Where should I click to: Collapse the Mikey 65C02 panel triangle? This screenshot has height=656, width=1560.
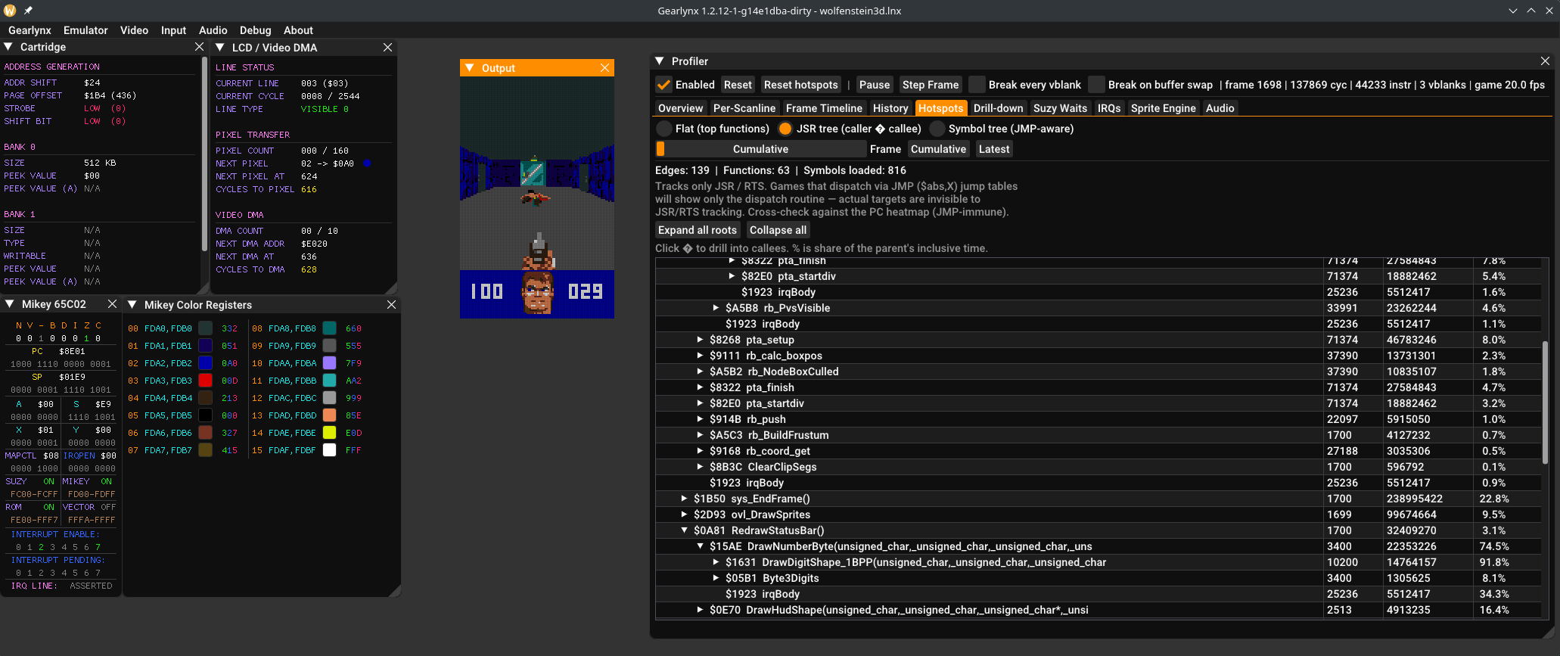10,304
